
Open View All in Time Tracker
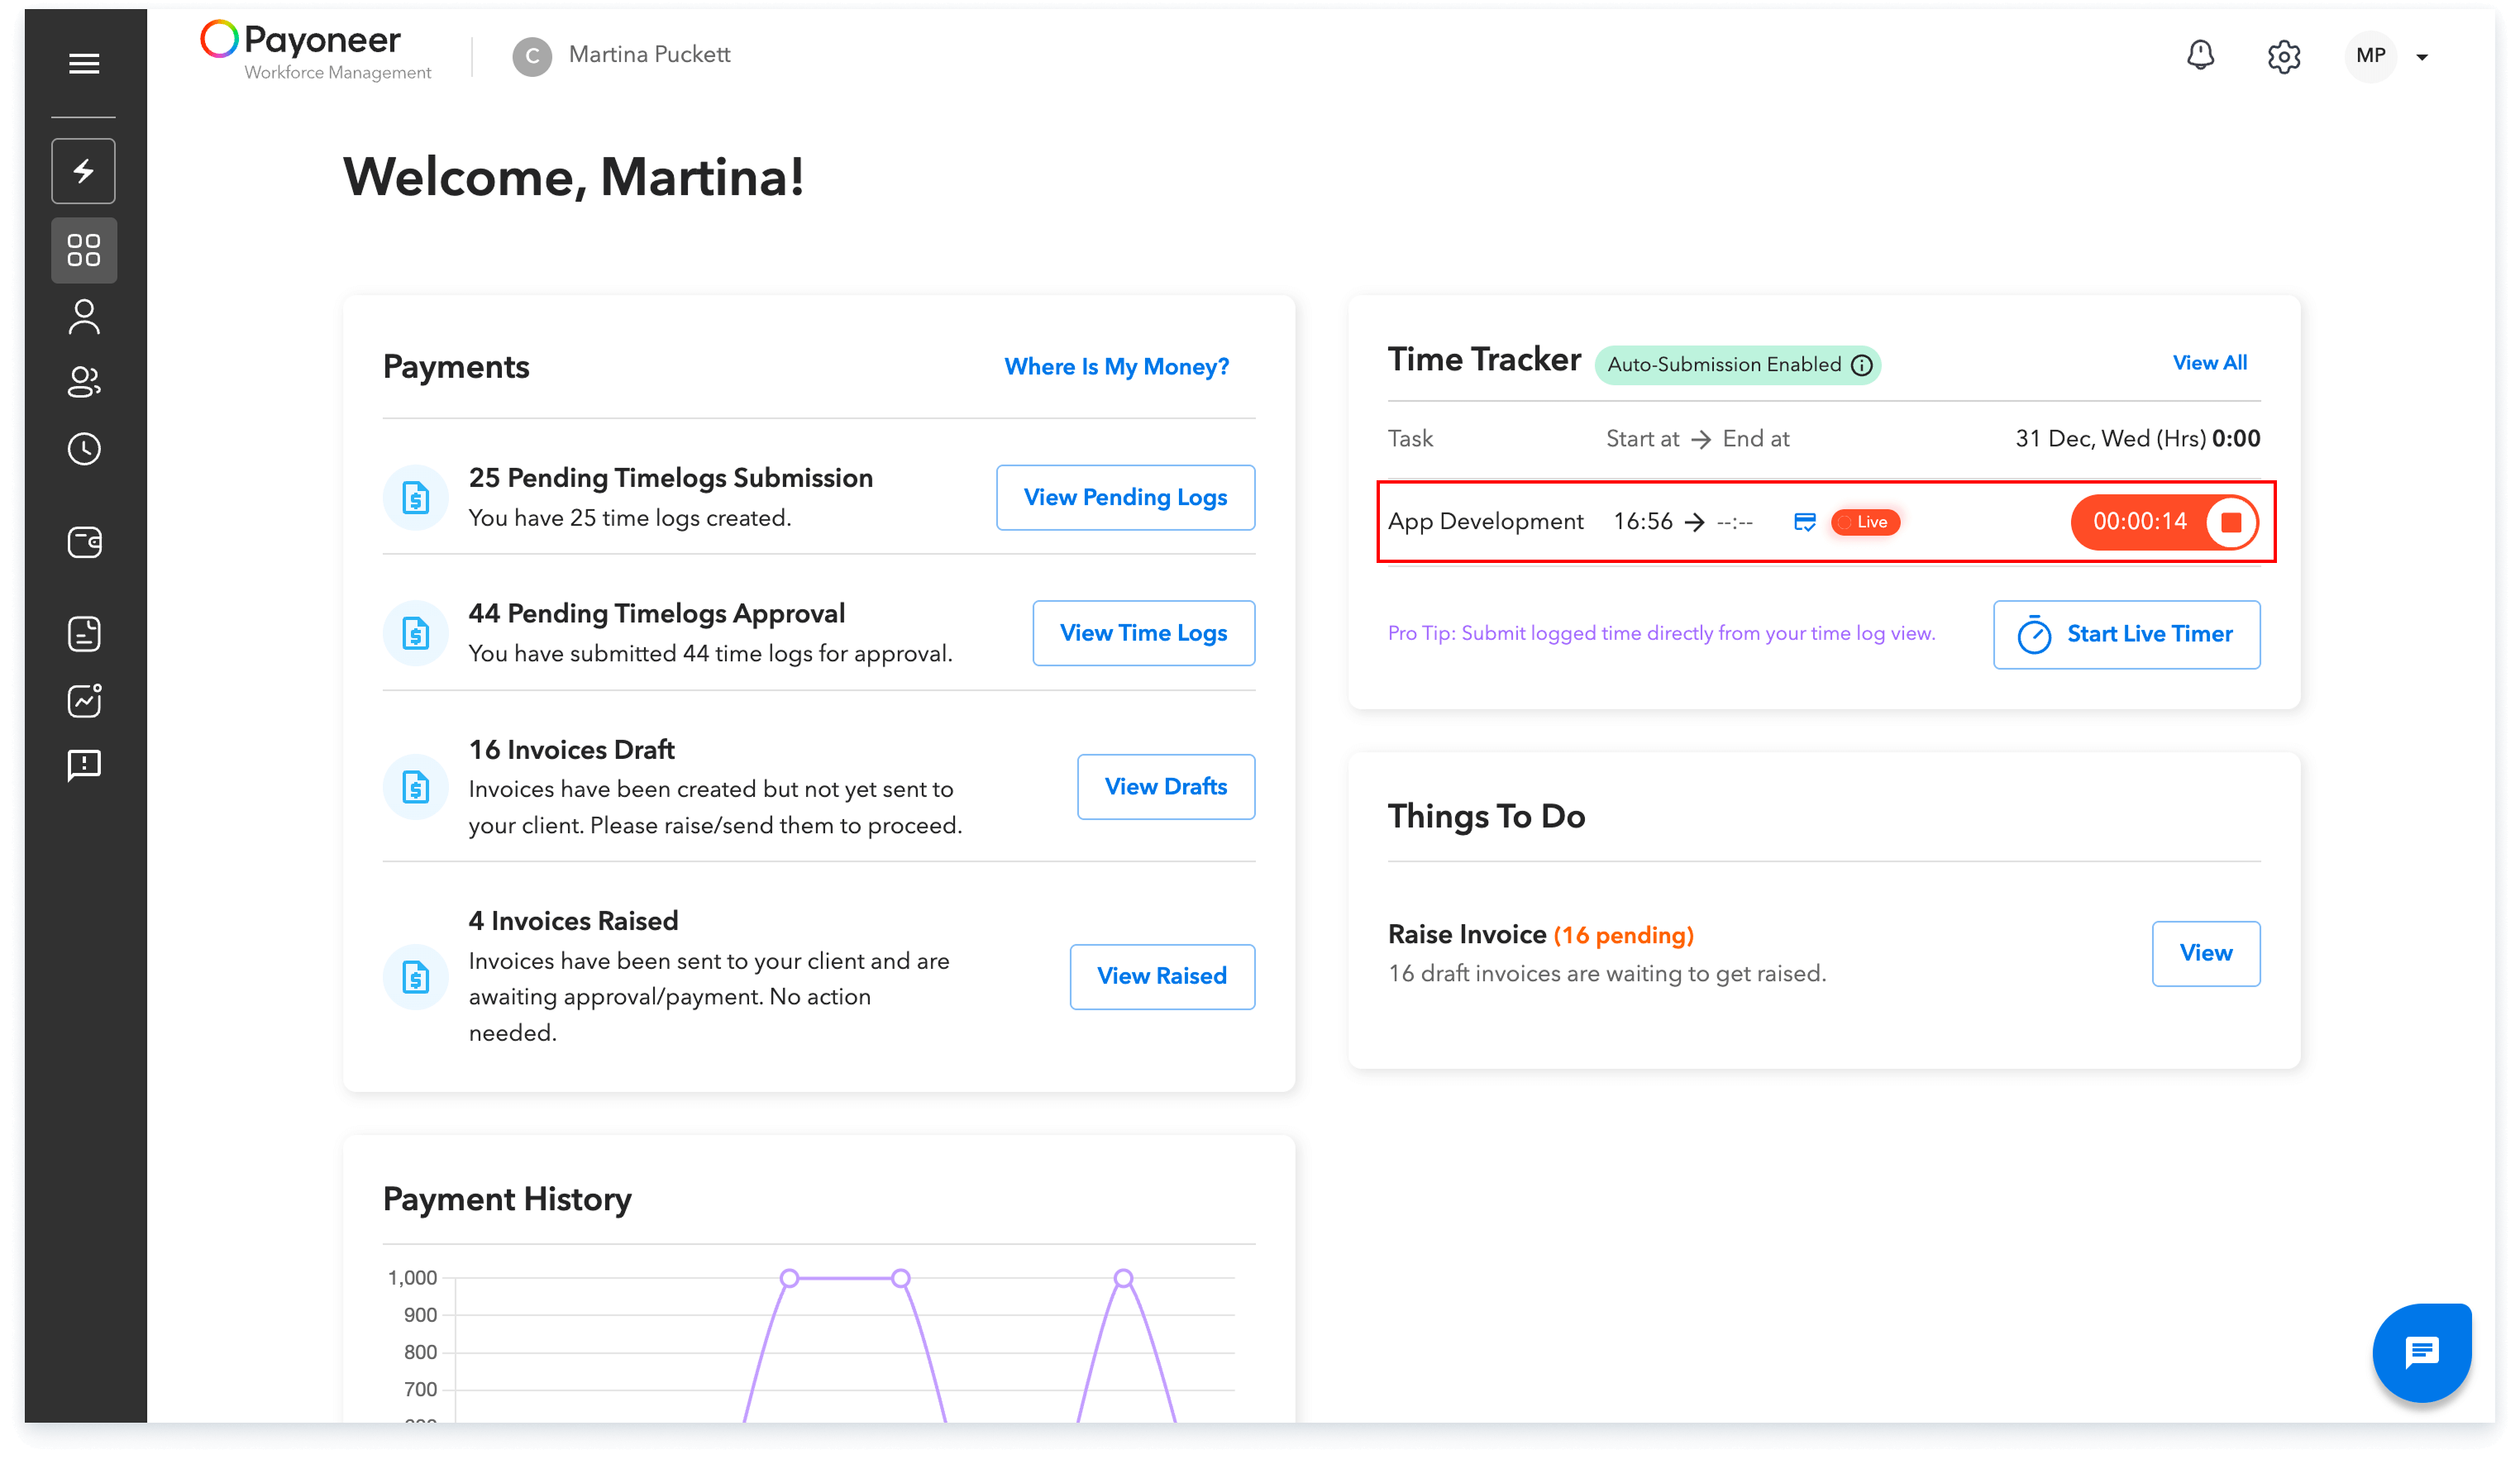click(x=2209, y=363)
